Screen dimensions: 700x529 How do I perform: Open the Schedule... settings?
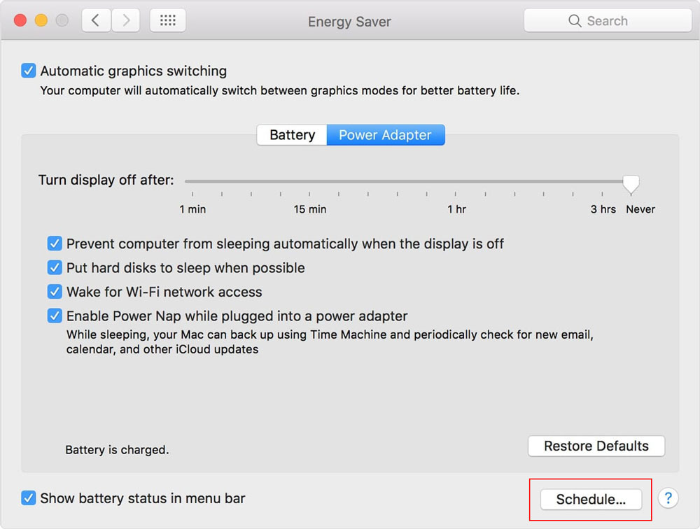(591, 500)
